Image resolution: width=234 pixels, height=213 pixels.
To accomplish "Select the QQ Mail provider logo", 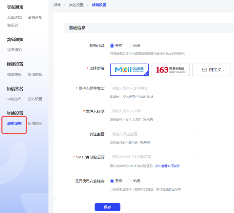I will pyautogui.click(x=129, y=69).
